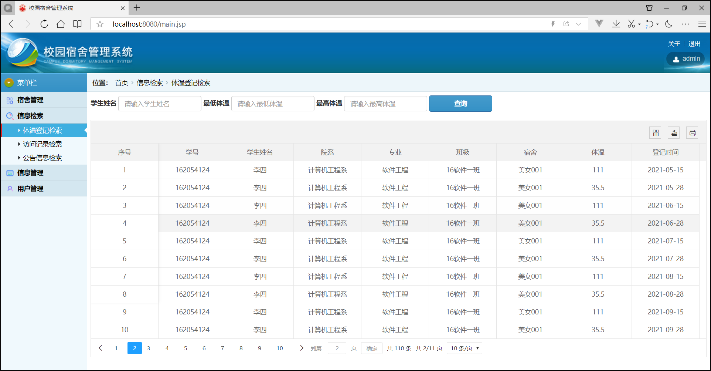Expand the 信息管理 menu

pos(44,173)
